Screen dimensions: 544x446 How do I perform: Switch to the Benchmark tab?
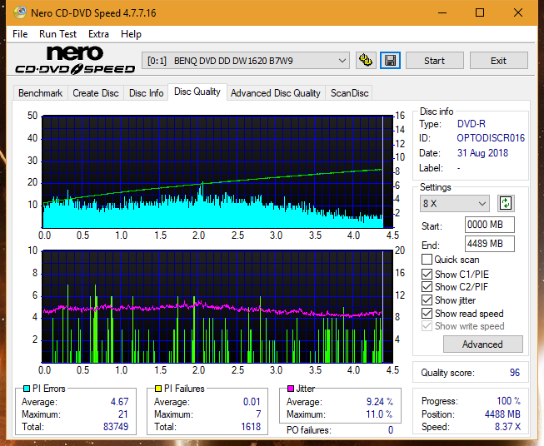[41, 93]
